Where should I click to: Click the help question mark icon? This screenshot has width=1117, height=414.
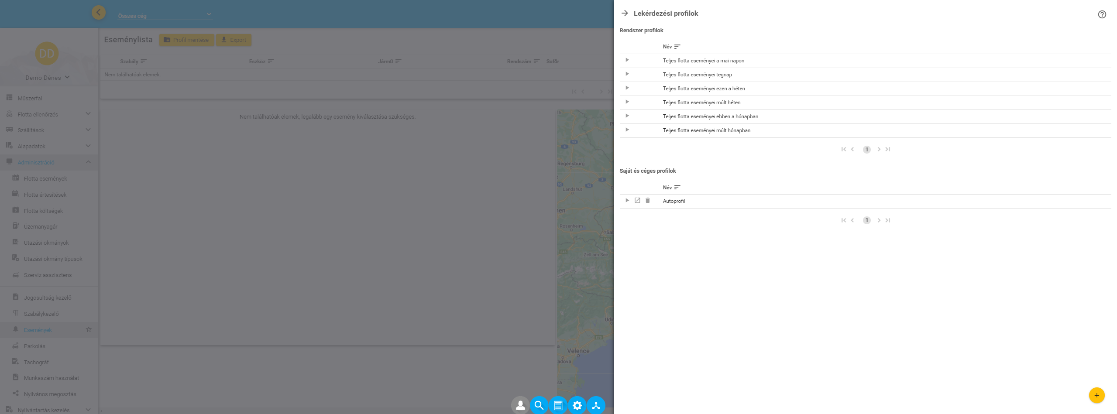[x=1102, y=14]
